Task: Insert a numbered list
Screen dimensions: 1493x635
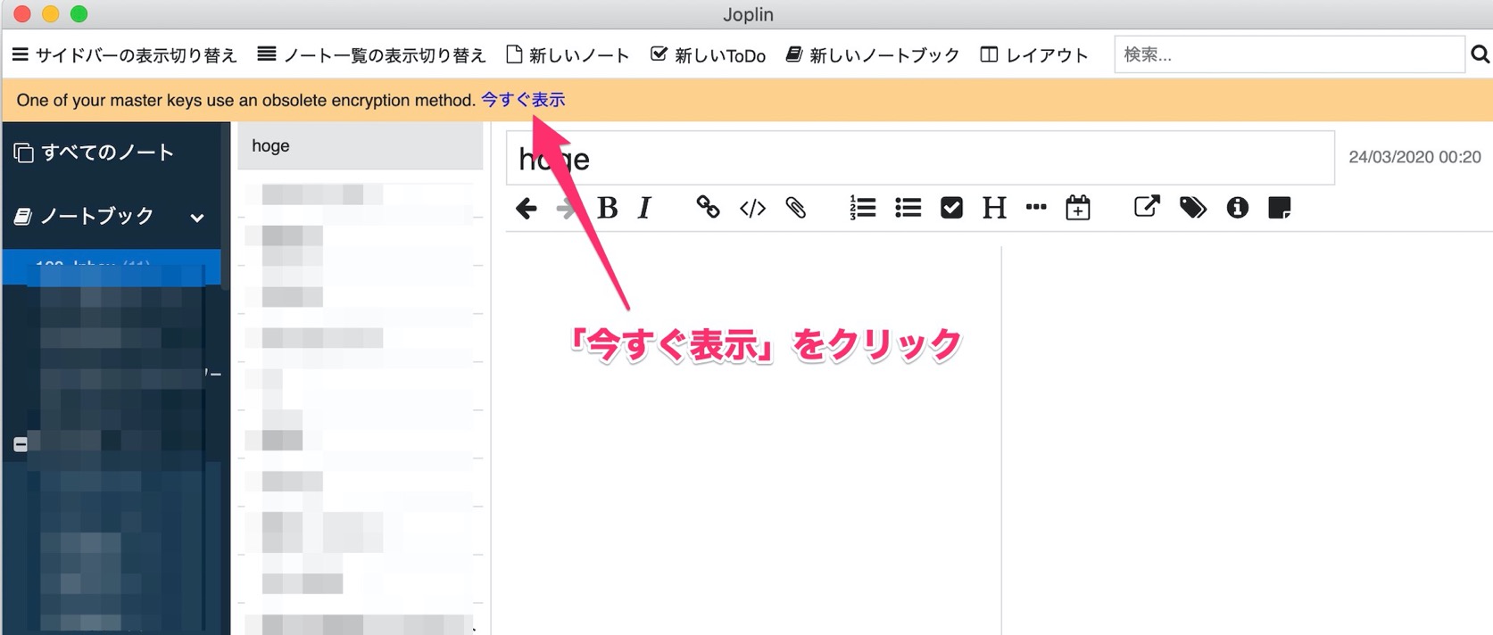Action: pos(862,208)
